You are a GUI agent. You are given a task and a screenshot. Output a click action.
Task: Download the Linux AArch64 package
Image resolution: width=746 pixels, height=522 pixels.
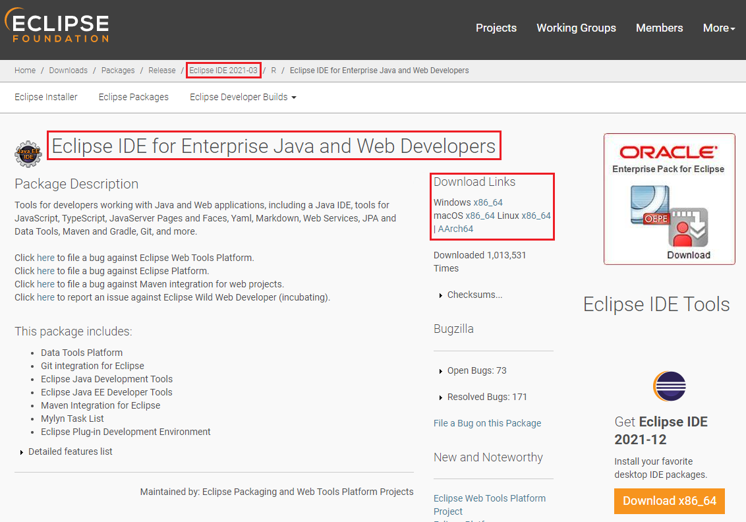(455, 229)
